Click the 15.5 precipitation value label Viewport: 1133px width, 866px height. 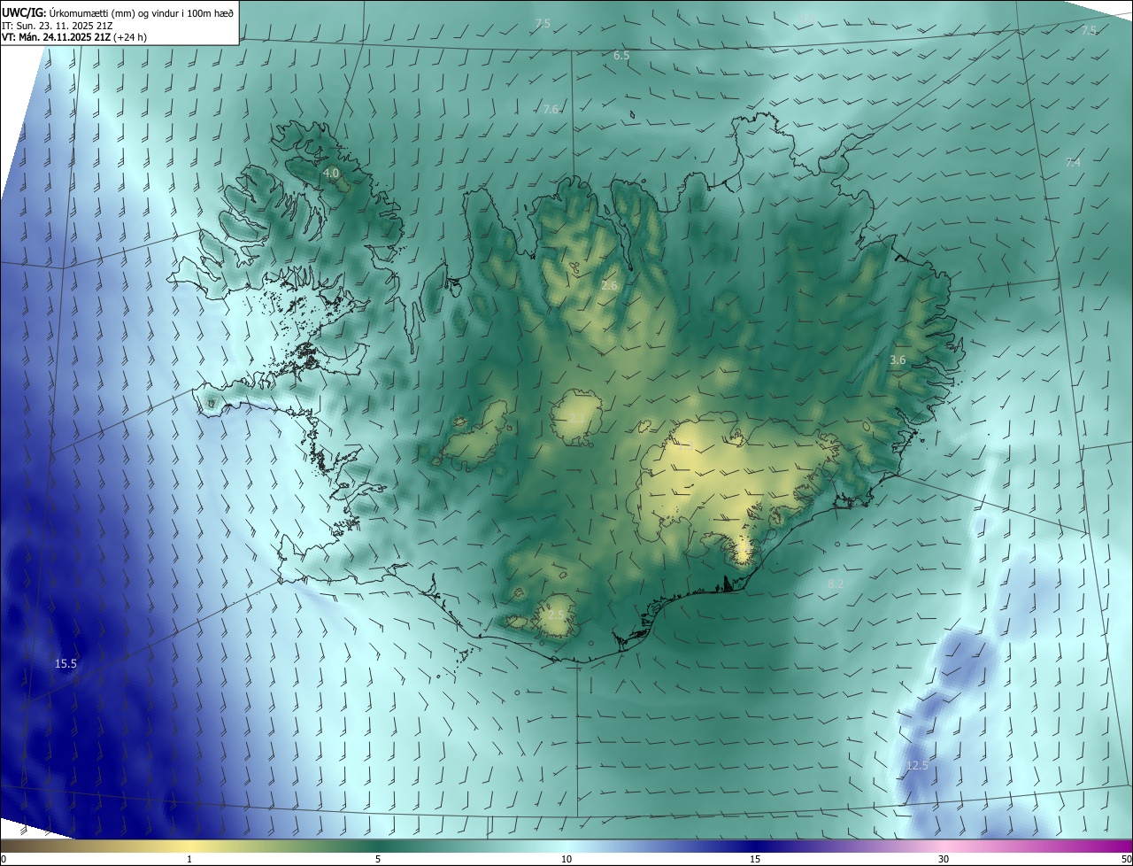[66, 663]
